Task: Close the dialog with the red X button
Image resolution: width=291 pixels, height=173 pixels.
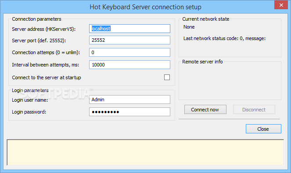Action: pyautogui.click(x=281, y=5)
